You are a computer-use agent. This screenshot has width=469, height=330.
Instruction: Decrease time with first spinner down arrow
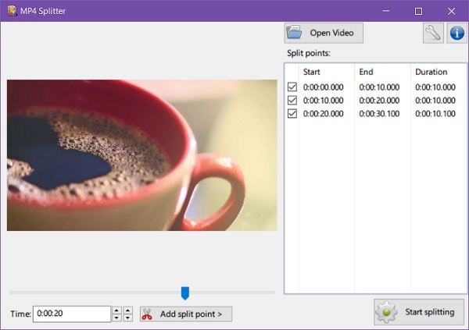(116, 318)
